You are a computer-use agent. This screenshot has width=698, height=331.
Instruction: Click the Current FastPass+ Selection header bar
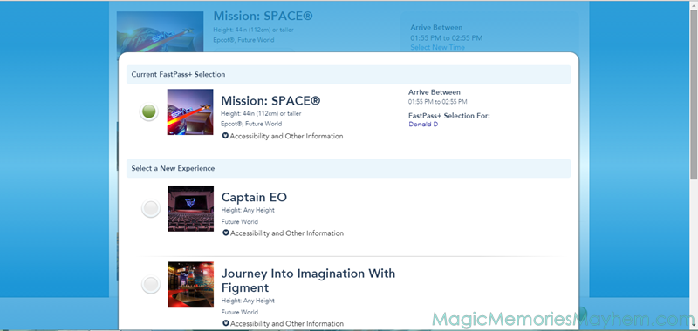tap(348, 75)
